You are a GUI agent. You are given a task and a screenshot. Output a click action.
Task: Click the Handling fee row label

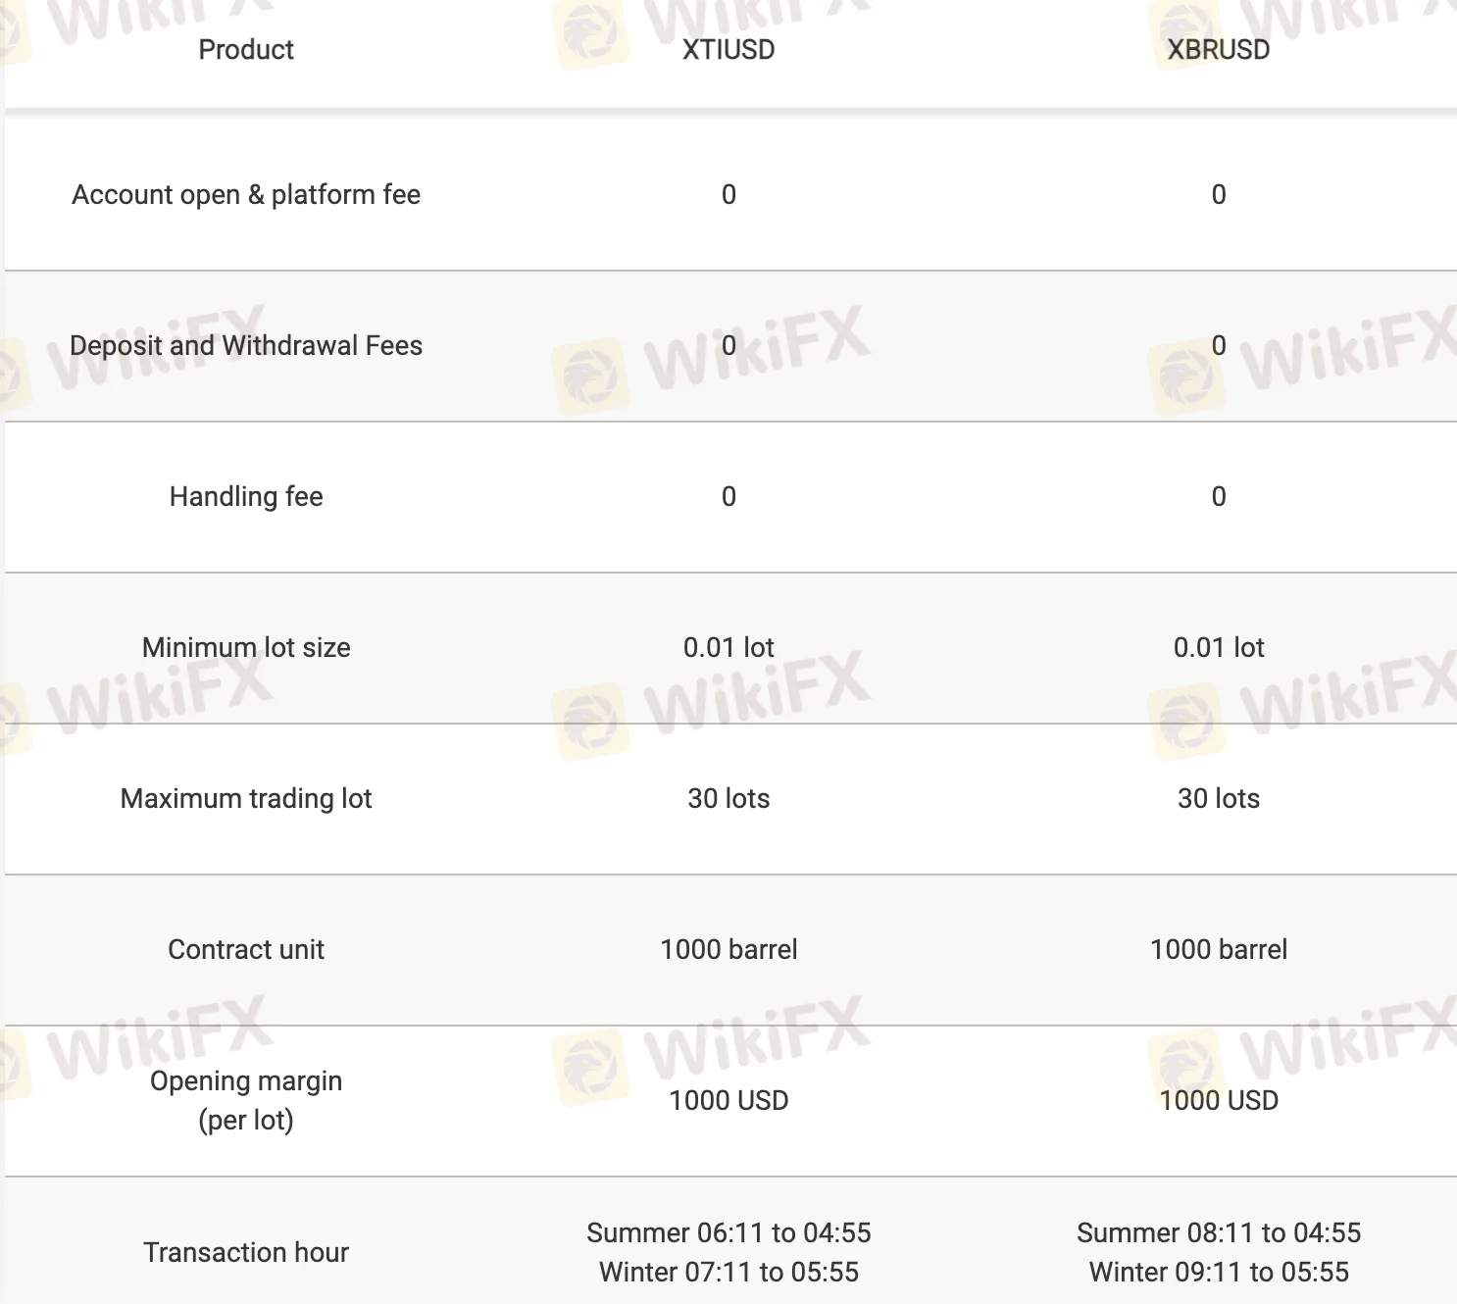pyautogui.click(x=246, y=496)
